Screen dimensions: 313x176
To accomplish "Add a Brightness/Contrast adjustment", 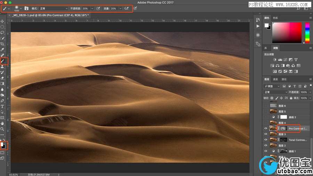I will tap(275, 60).
